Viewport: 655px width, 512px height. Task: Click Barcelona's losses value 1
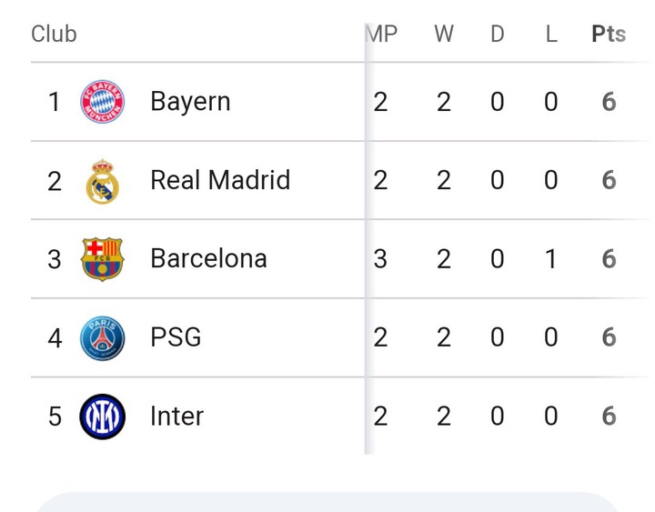[x=551, y=259]
